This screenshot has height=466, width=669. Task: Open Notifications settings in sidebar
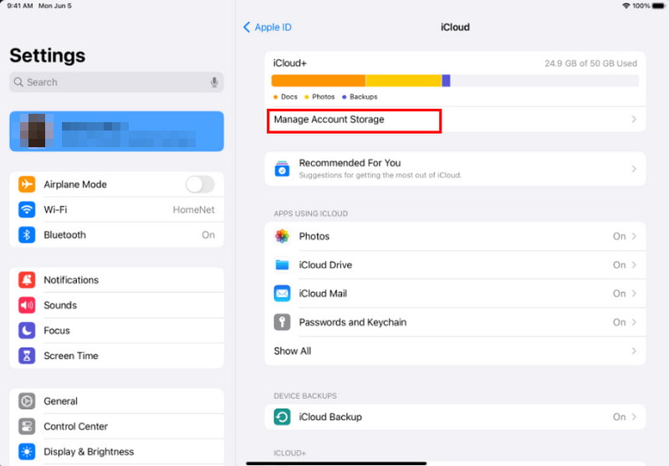[116, 280]
